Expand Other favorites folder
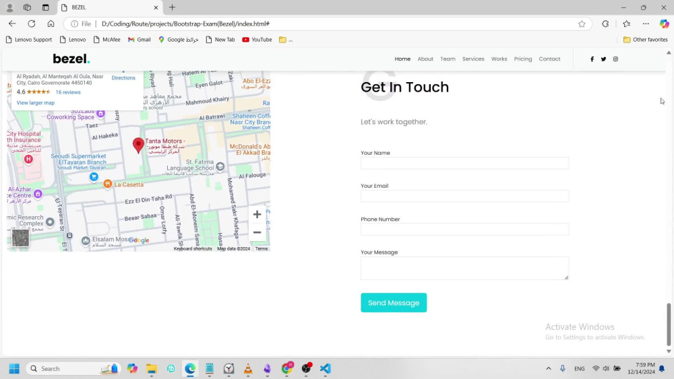Viewport: 674px width, 379px height. (x=645, y=40)
